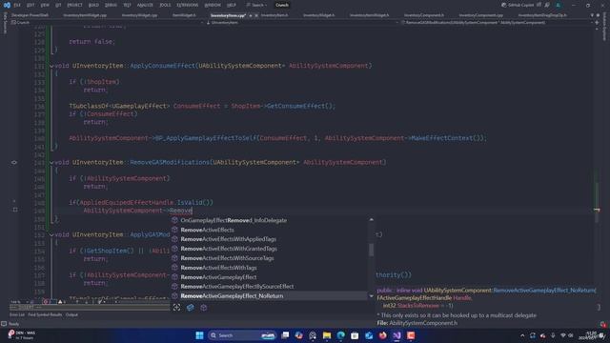Click the error indicator icon in editor footer
This screenshot has height=343, width=610.
tap(46, 301)
